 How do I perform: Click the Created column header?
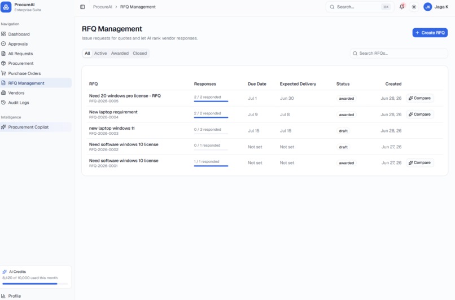pos(393,84)
